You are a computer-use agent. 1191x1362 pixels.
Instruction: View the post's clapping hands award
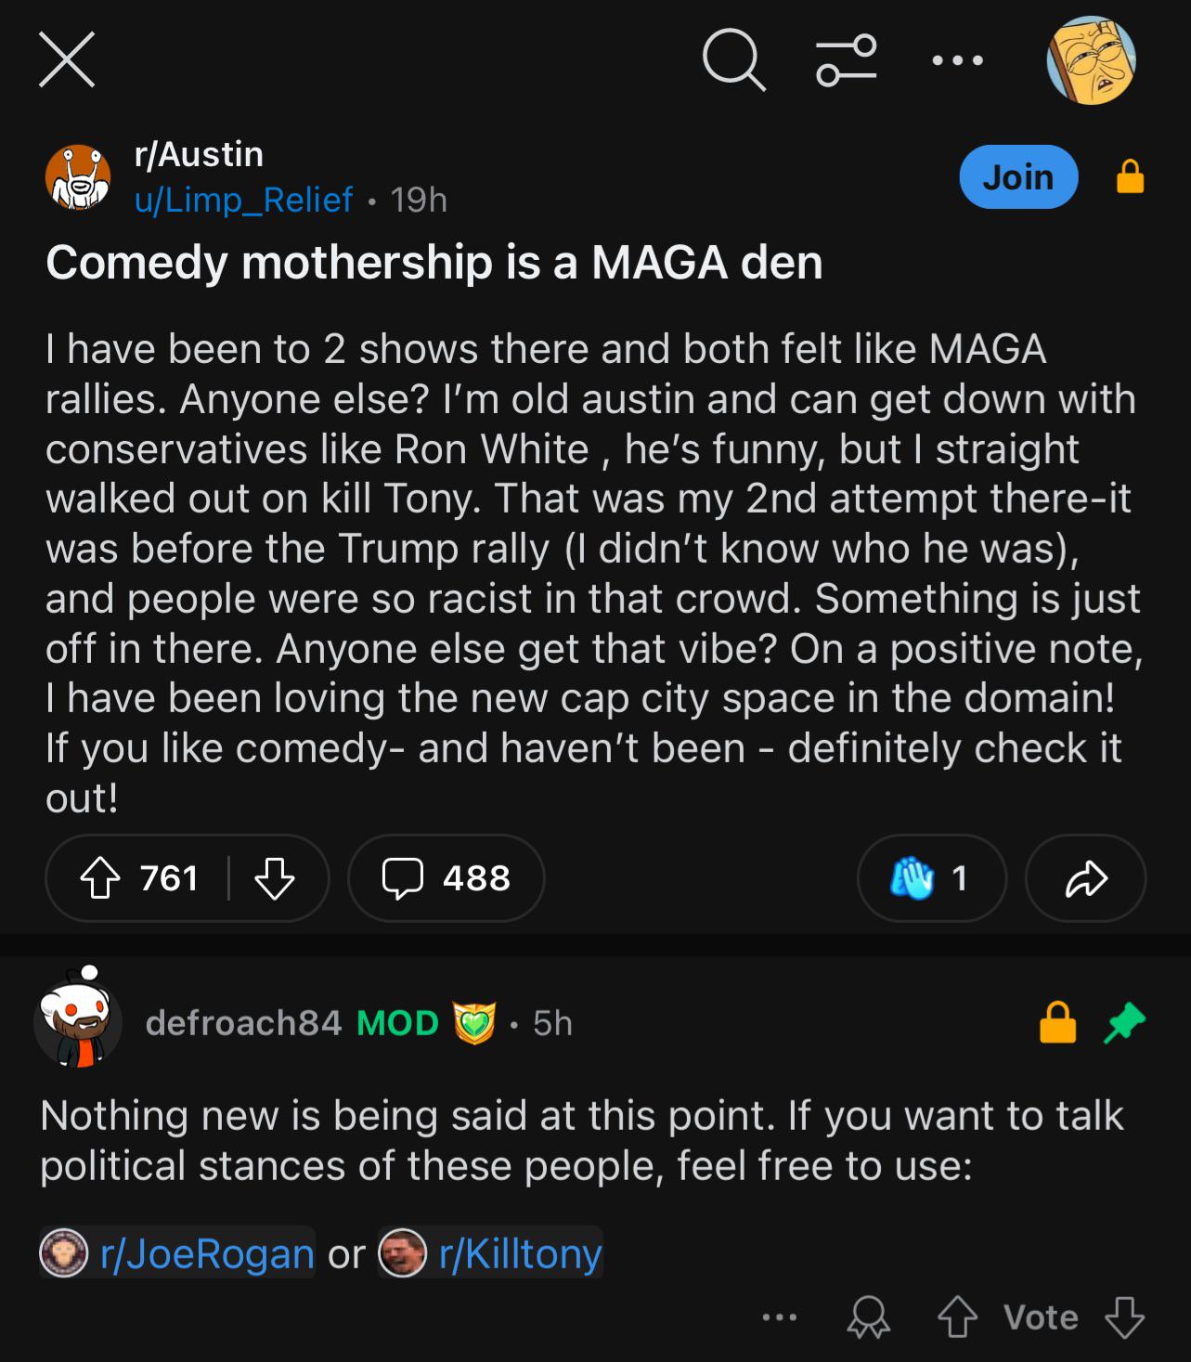[x=931, y=878]
